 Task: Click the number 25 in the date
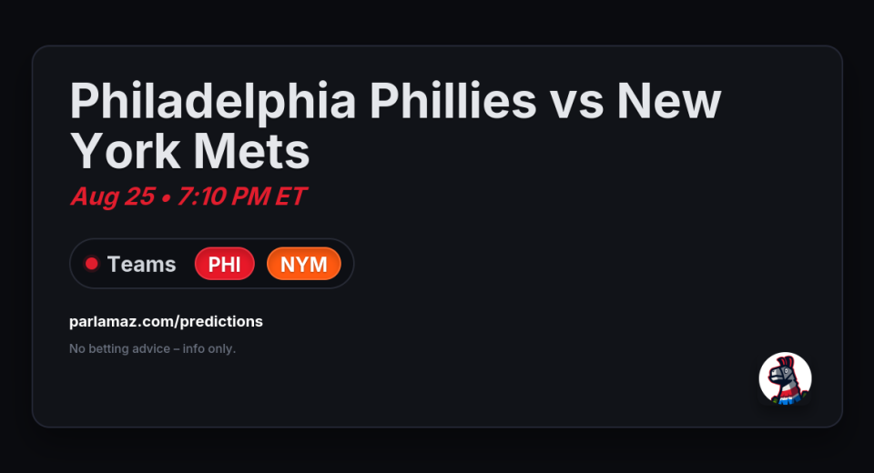(139, 196)
